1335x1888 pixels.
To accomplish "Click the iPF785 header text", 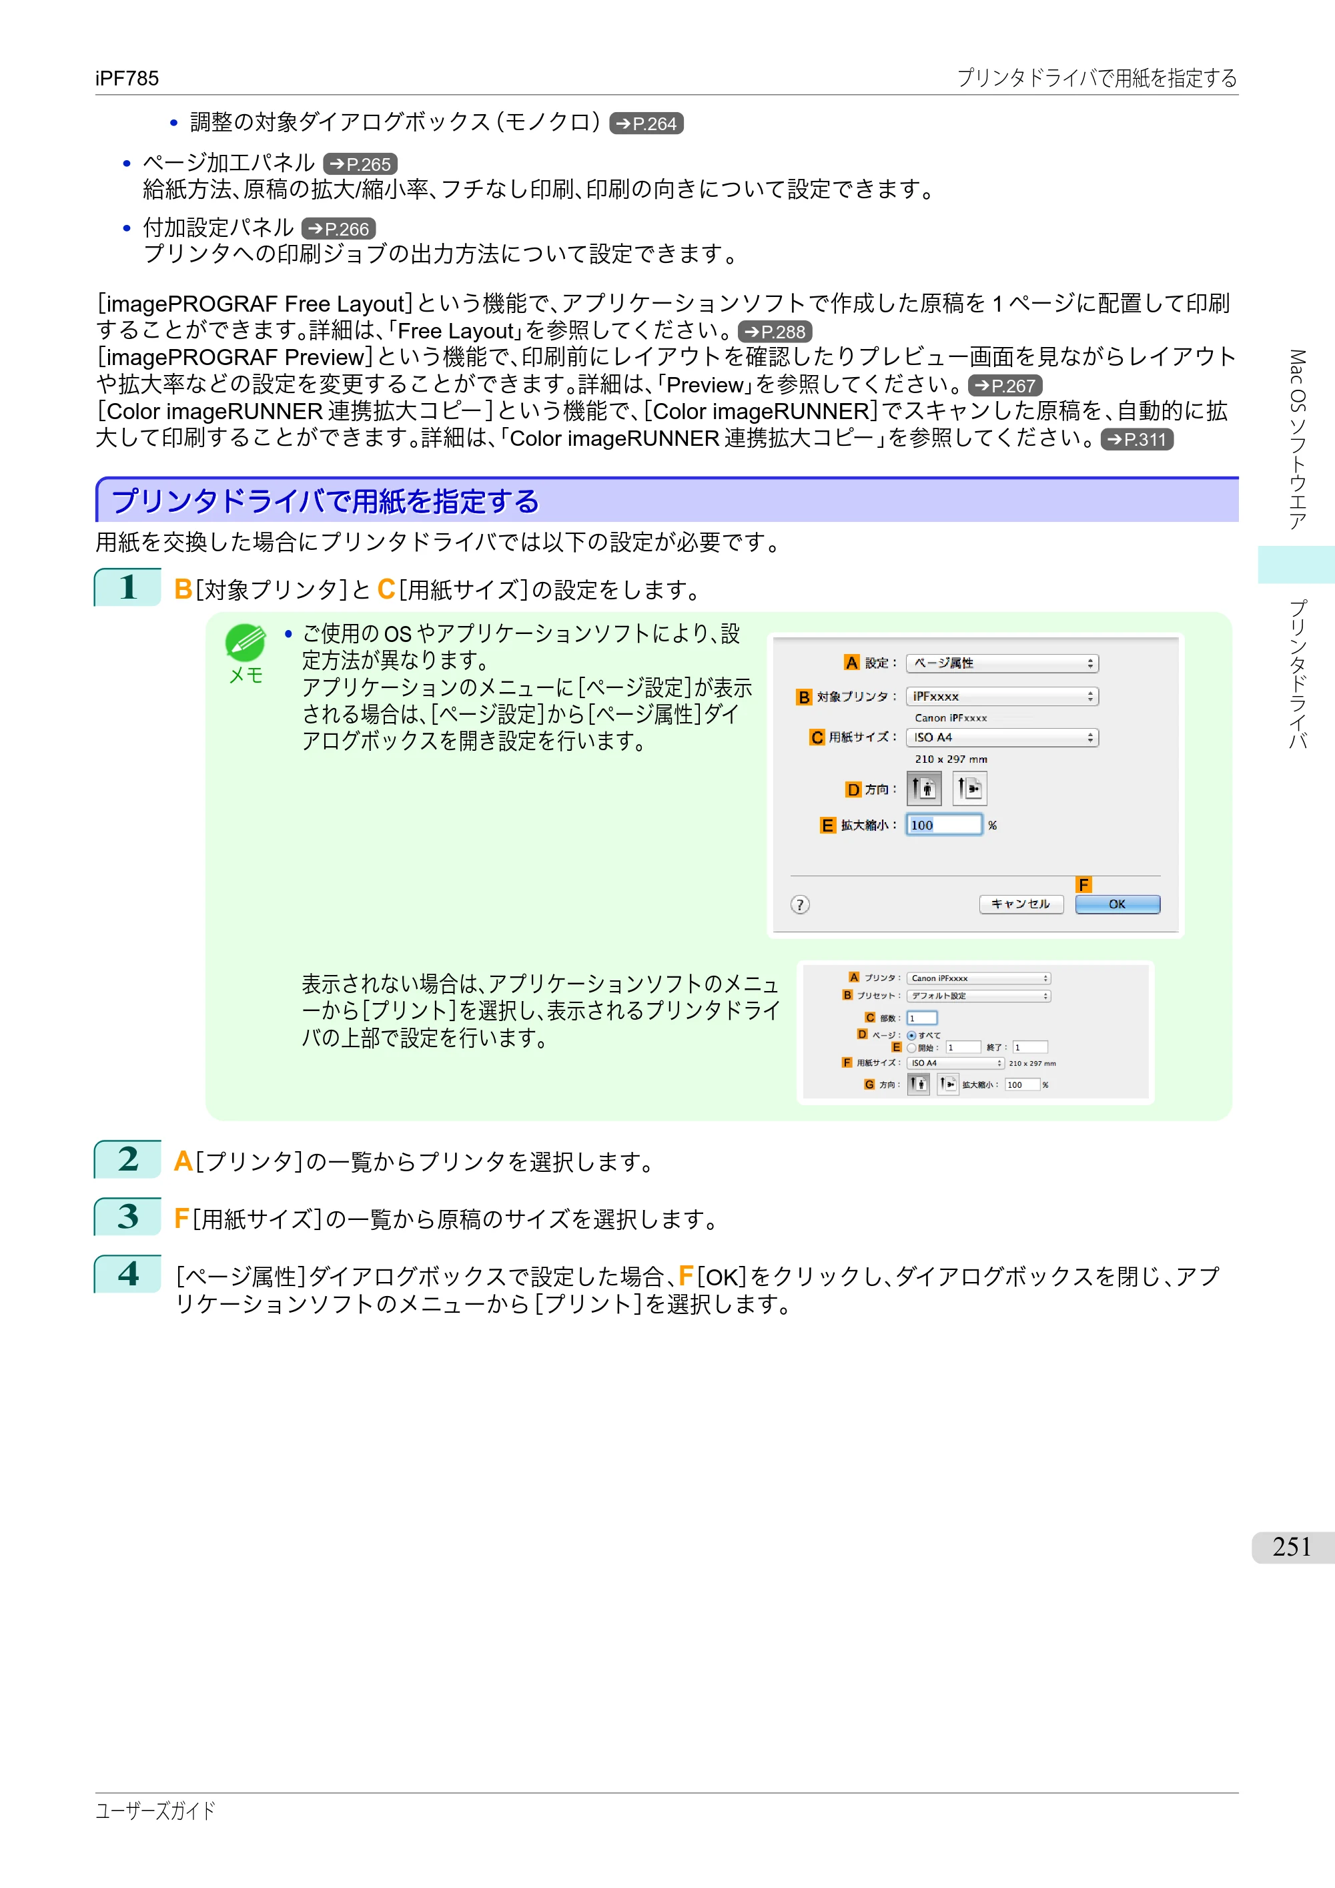I will (x=127, y=78).
